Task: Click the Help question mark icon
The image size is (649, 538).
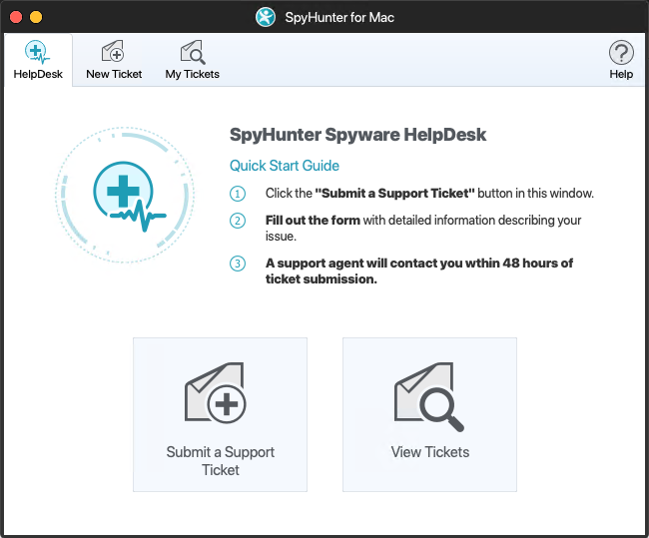Action: coord(621,53)
